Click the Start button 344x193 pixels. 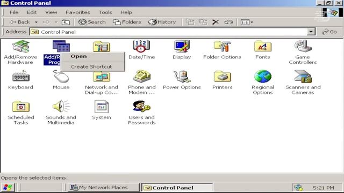(8, 188)
